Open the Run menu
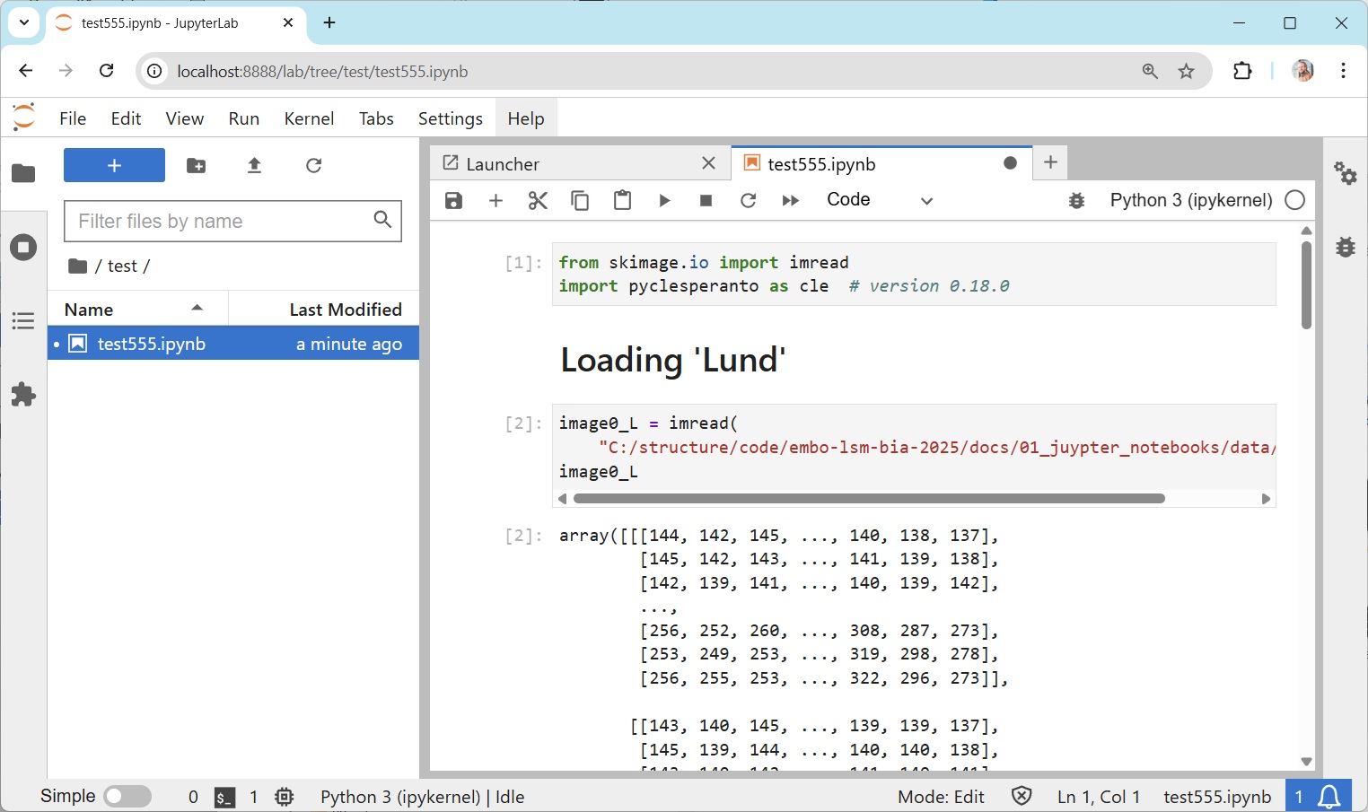 [x=243, y=118]
